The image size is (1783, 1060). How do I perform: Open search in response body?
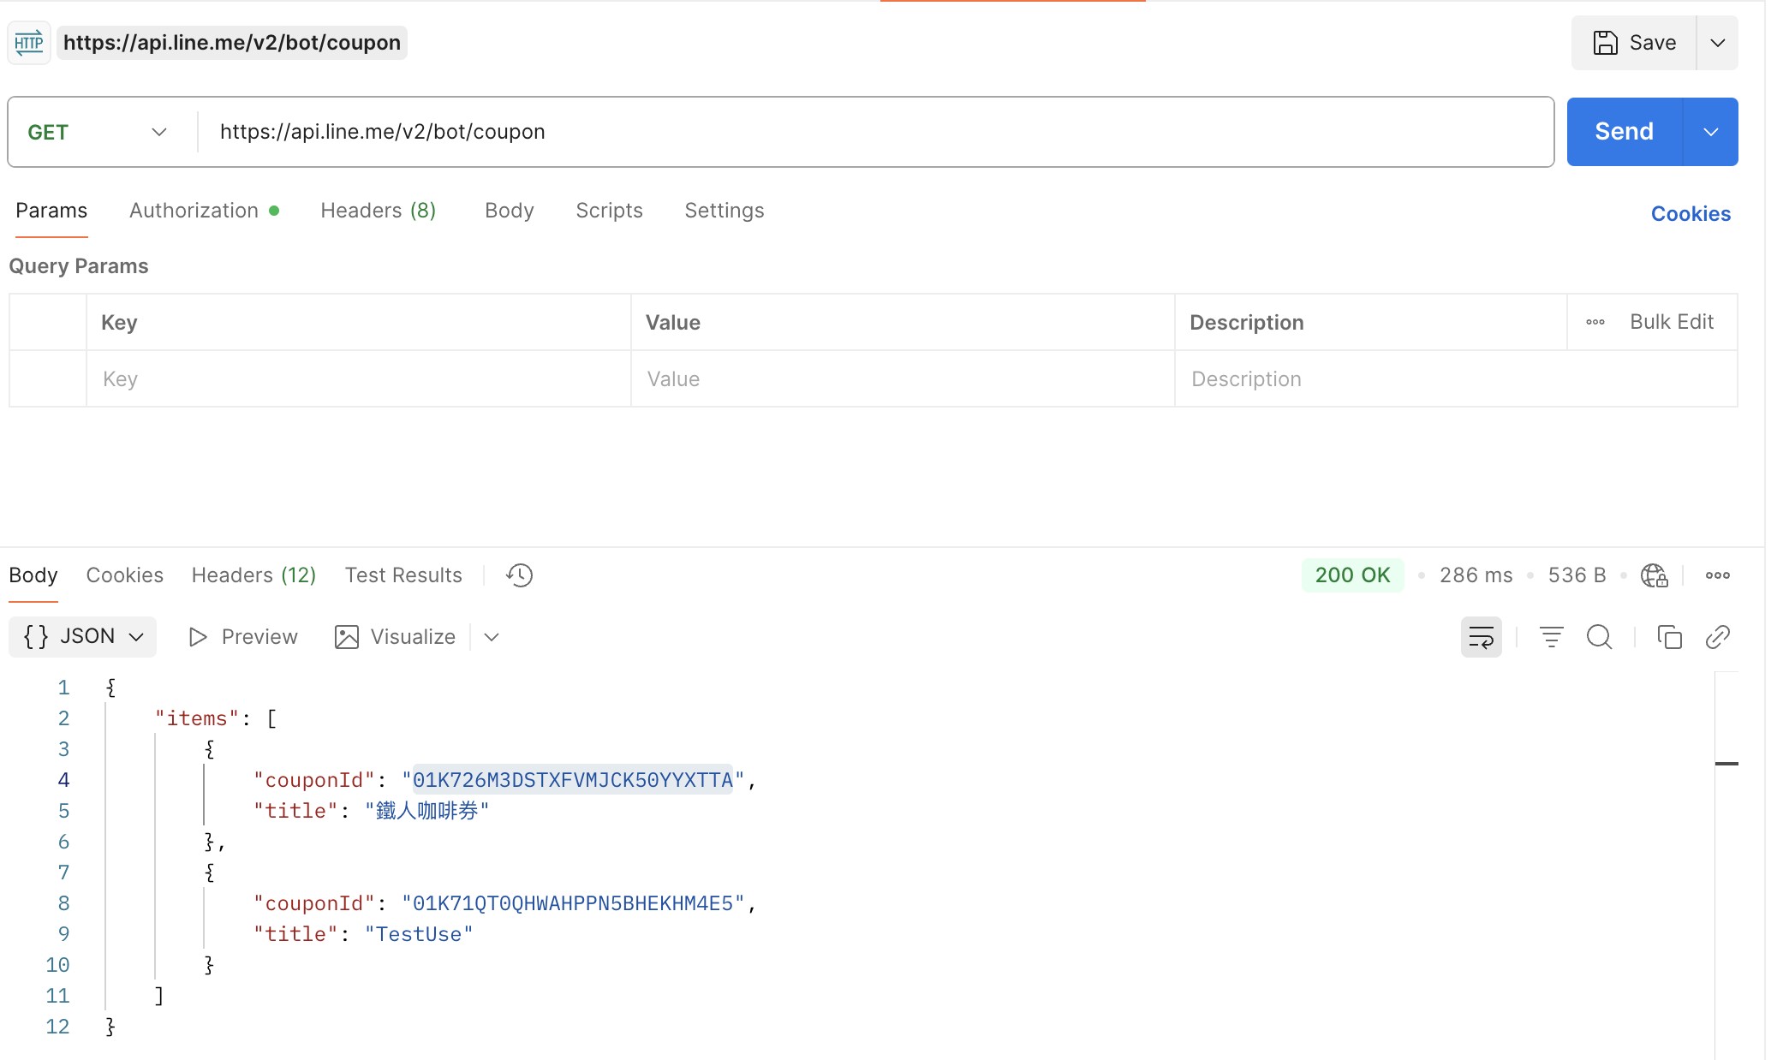[x=1599, y=637]
